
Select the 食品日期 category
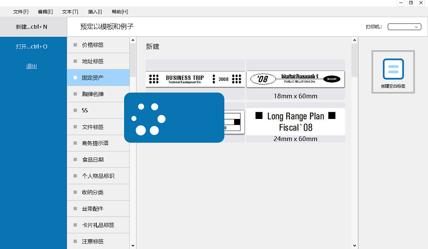click(x=93, y=160)
